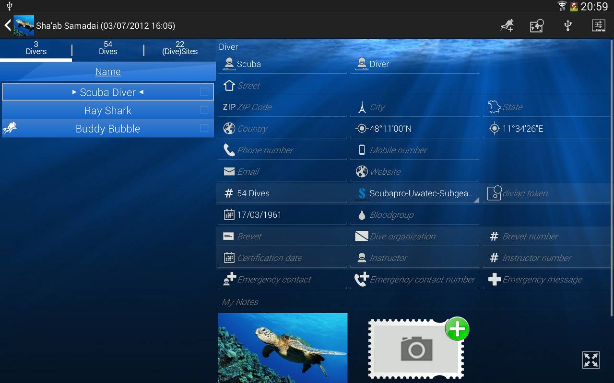Open the (Dive)Sites tab

coord(179,47)
